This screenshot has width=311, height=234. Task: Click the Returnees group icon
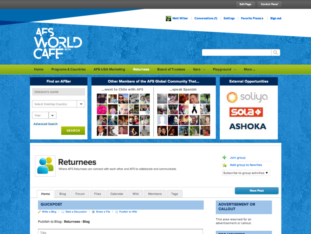click(45, 166)
